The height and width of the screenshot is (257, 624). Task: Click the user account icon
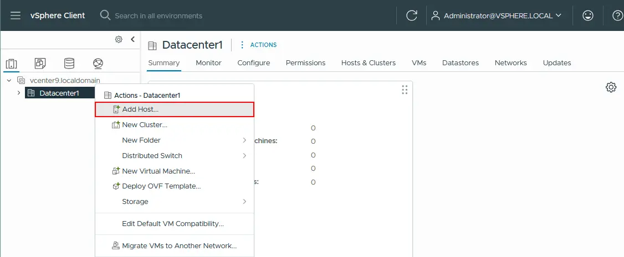[x=436, y=16]
